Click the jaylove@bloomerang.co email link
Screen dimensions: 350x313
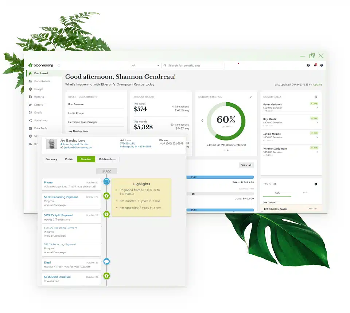78,147
